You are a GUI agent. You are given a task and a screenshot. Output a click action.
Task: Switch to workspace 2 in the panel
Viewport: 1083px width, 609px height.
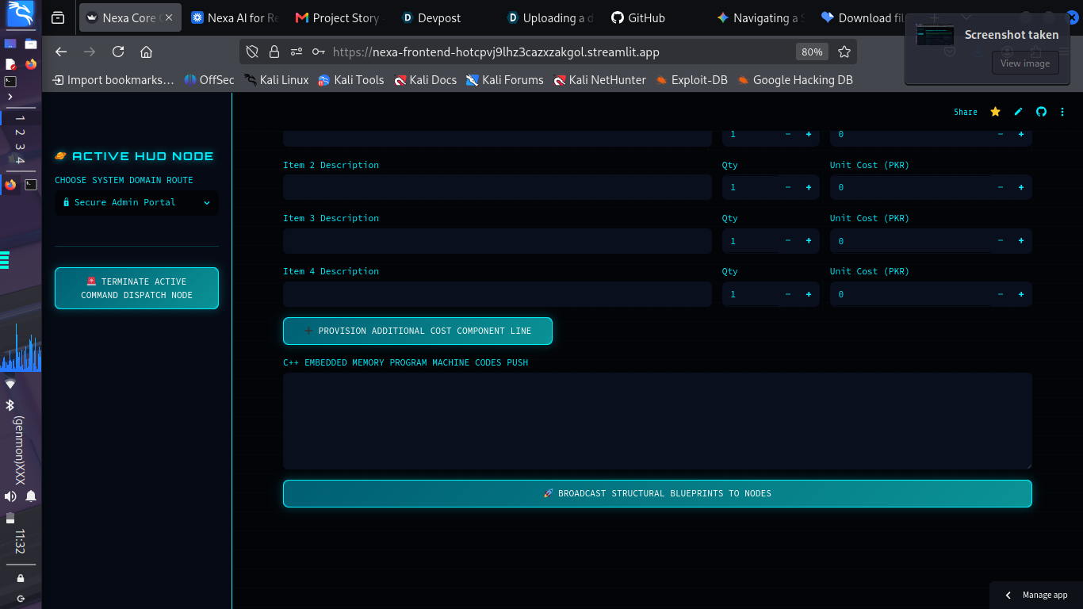(21, 132)
